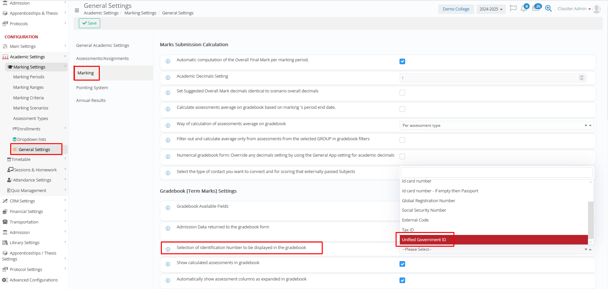Image resolution: width=608 pixels, height=289 pixels.
Task: Switch to the Pointing System tab
Action: pyautogui.click(x=92, y=88)
